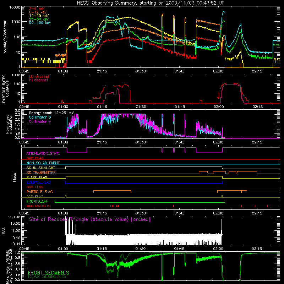Select the 'Collimator 8' legend label

point(40,117)
